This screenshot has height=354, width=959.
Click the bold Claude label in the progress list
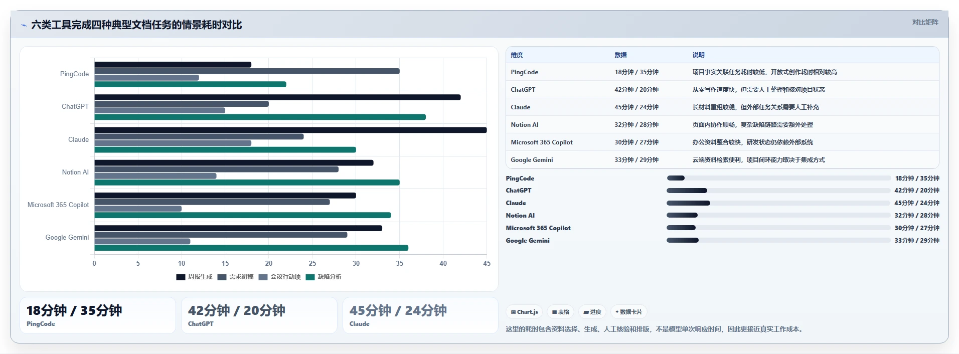(516, 203)
